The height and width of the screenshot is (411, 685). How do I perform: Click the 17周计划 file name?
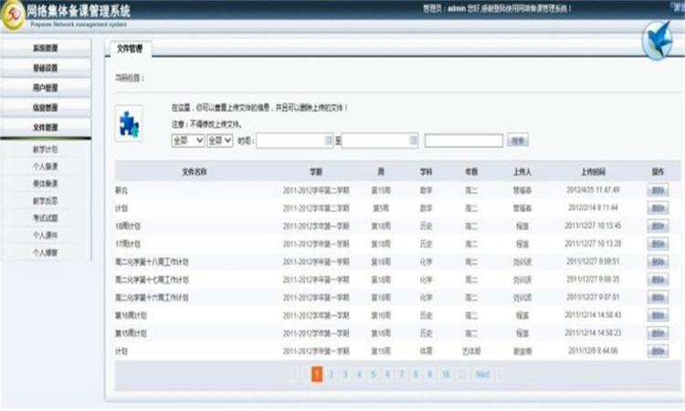[x=128, y=244]
